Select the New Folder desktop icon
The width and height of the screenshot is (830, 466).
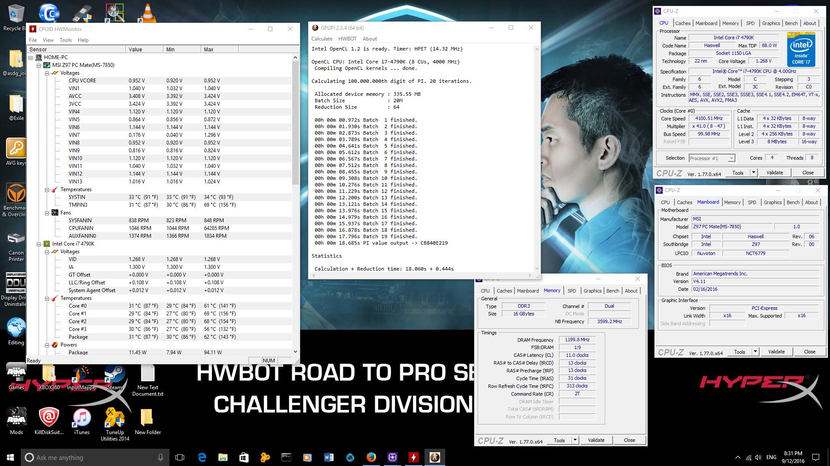(x=148, y=421)
